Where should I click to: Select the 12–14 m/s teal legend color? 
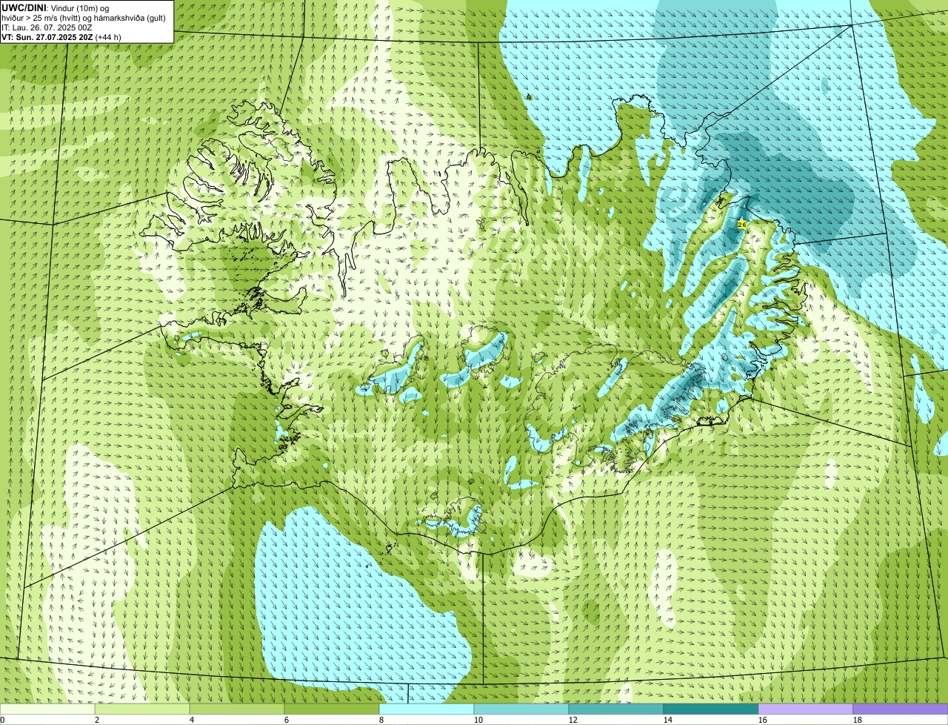click(x=616, y=709)
